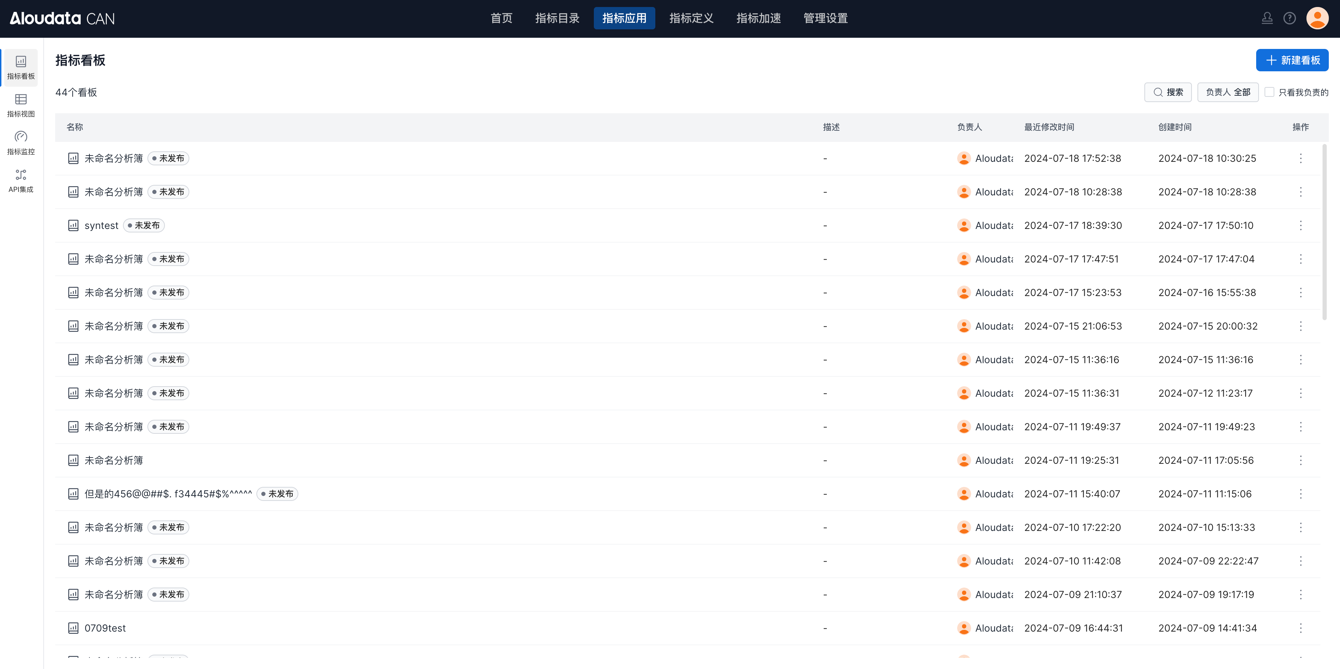Viewport: 1340px width, 669px height.
Task: Open the three-dot menu for syntest row
Action: 1301,225
